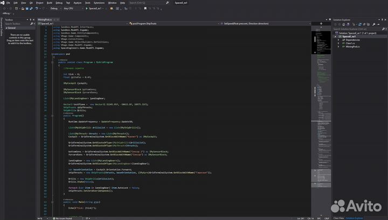Click Solution Explorer sync/refresh icon
Screen dimensions: 388x220
tap(360, 24)
